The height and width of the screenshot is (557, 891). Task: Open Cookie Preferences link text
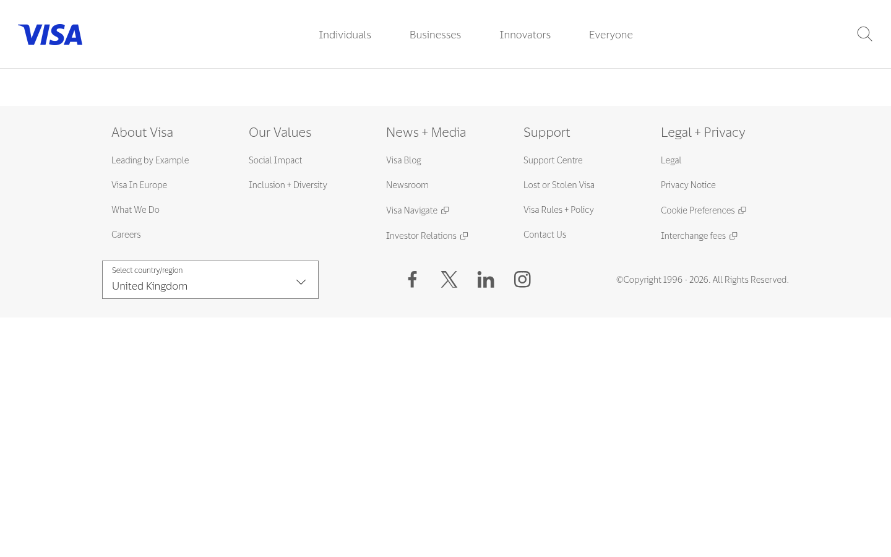click(698, 210)
